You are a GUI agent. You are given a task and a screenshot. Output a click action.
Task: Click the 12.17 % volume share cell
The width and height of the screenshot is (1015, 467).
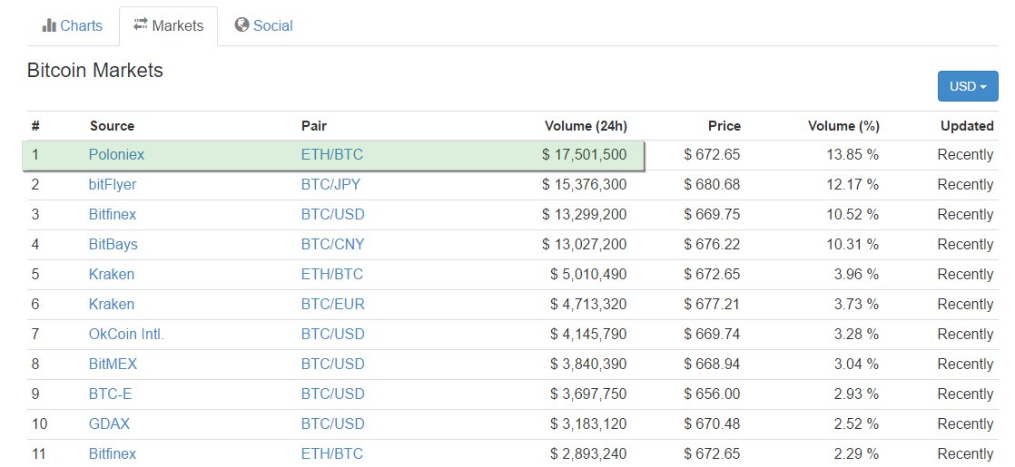[852, 184]
